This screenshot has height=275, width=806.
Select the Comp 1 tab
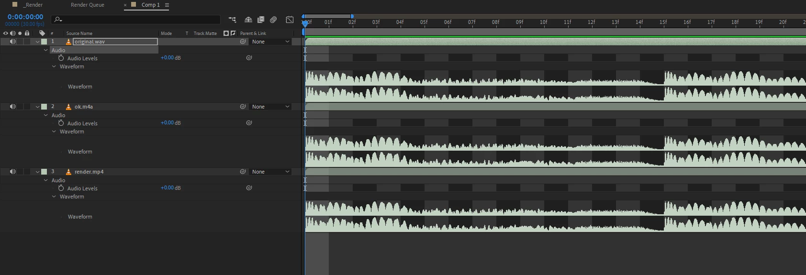150,5
